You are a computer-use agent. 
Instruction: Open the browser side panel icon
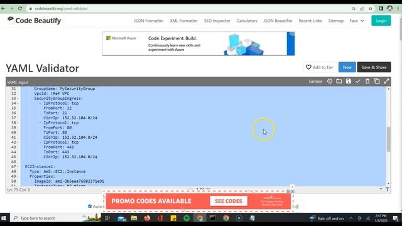[381, 8]
